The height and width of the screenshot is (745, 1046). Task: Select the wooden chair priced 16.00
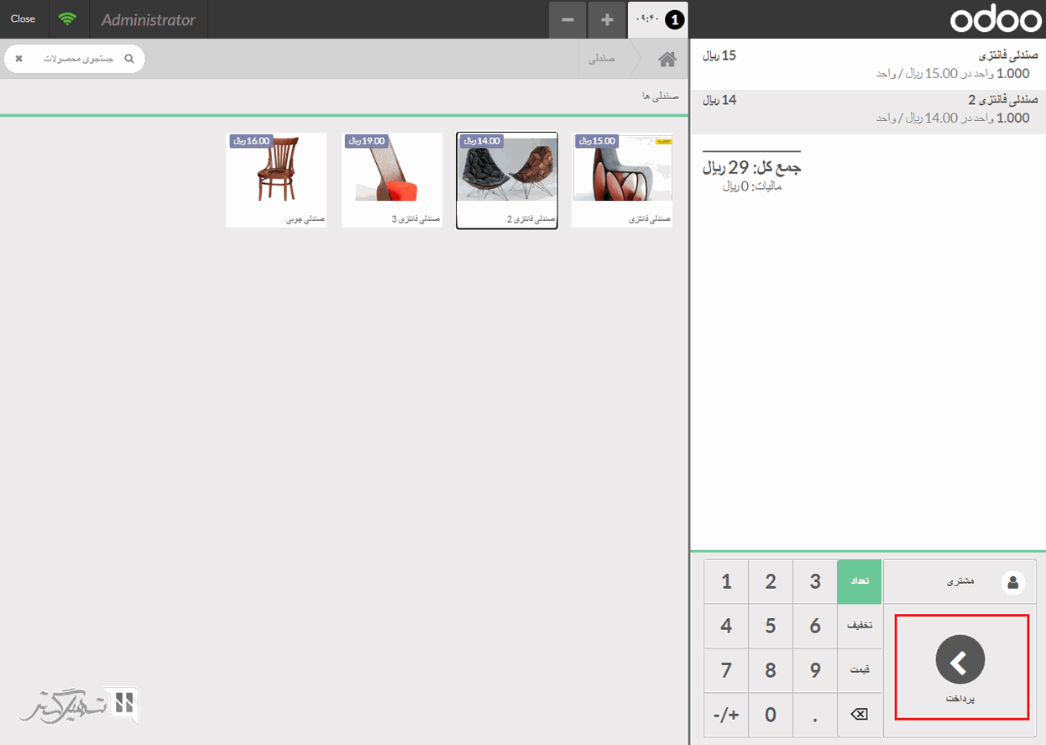point(276,180)
